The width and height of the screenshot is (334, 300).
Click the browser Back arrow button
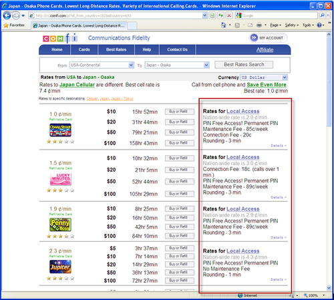[x=7, y=15]
